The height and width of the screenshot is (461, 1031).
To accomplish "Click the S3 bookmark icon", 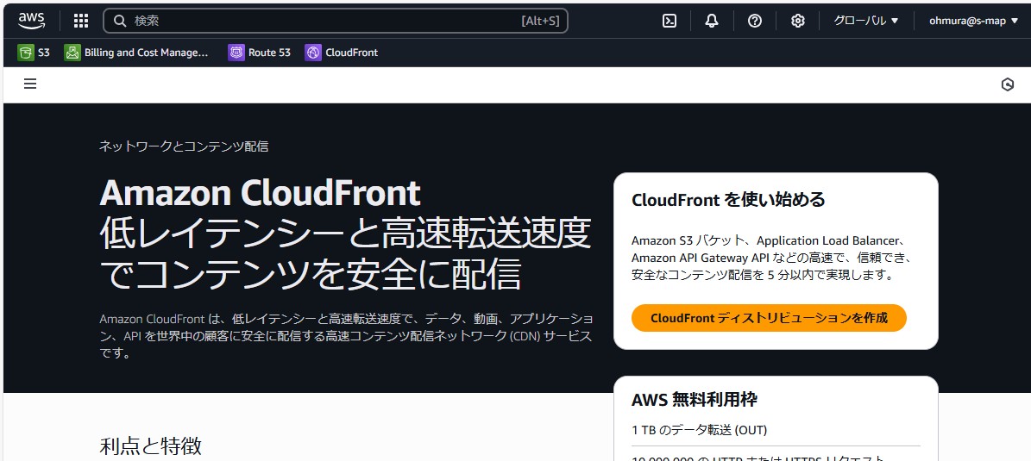I will (x=26, y=53).
